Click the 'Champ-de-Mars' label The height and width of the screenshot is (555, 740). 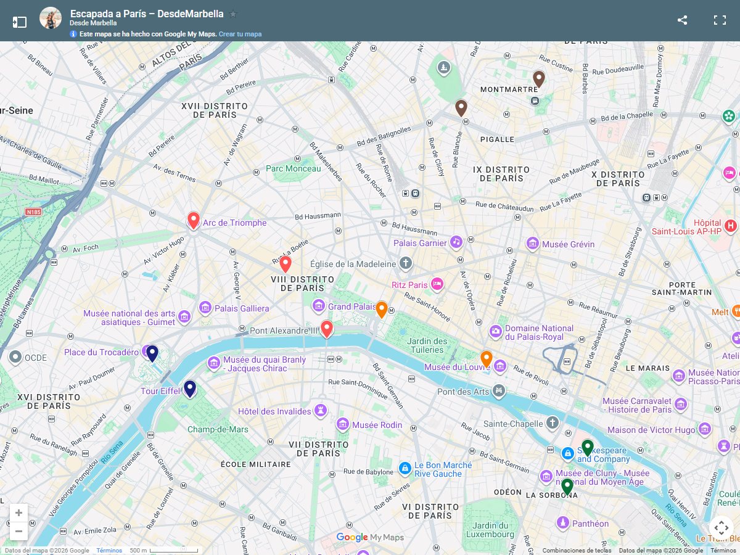tap(218, 429)
